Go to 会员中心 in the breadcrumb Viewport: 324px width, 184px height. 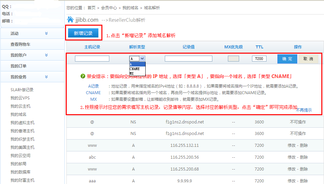(109, 8)
